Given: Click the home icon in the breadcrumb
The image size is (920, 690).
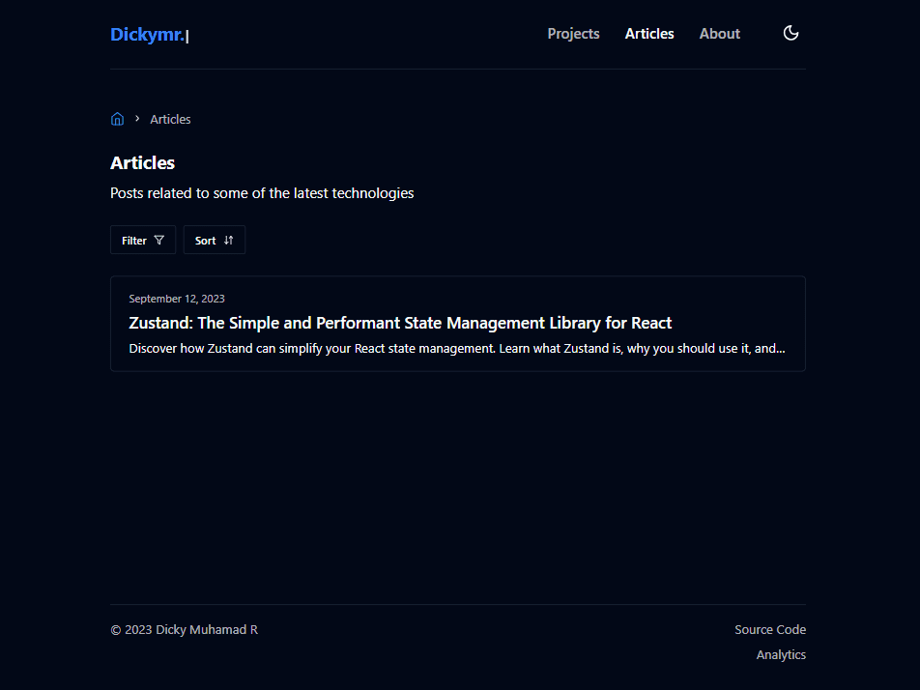Looking at the screenshot, I should (x=117, y=119).
